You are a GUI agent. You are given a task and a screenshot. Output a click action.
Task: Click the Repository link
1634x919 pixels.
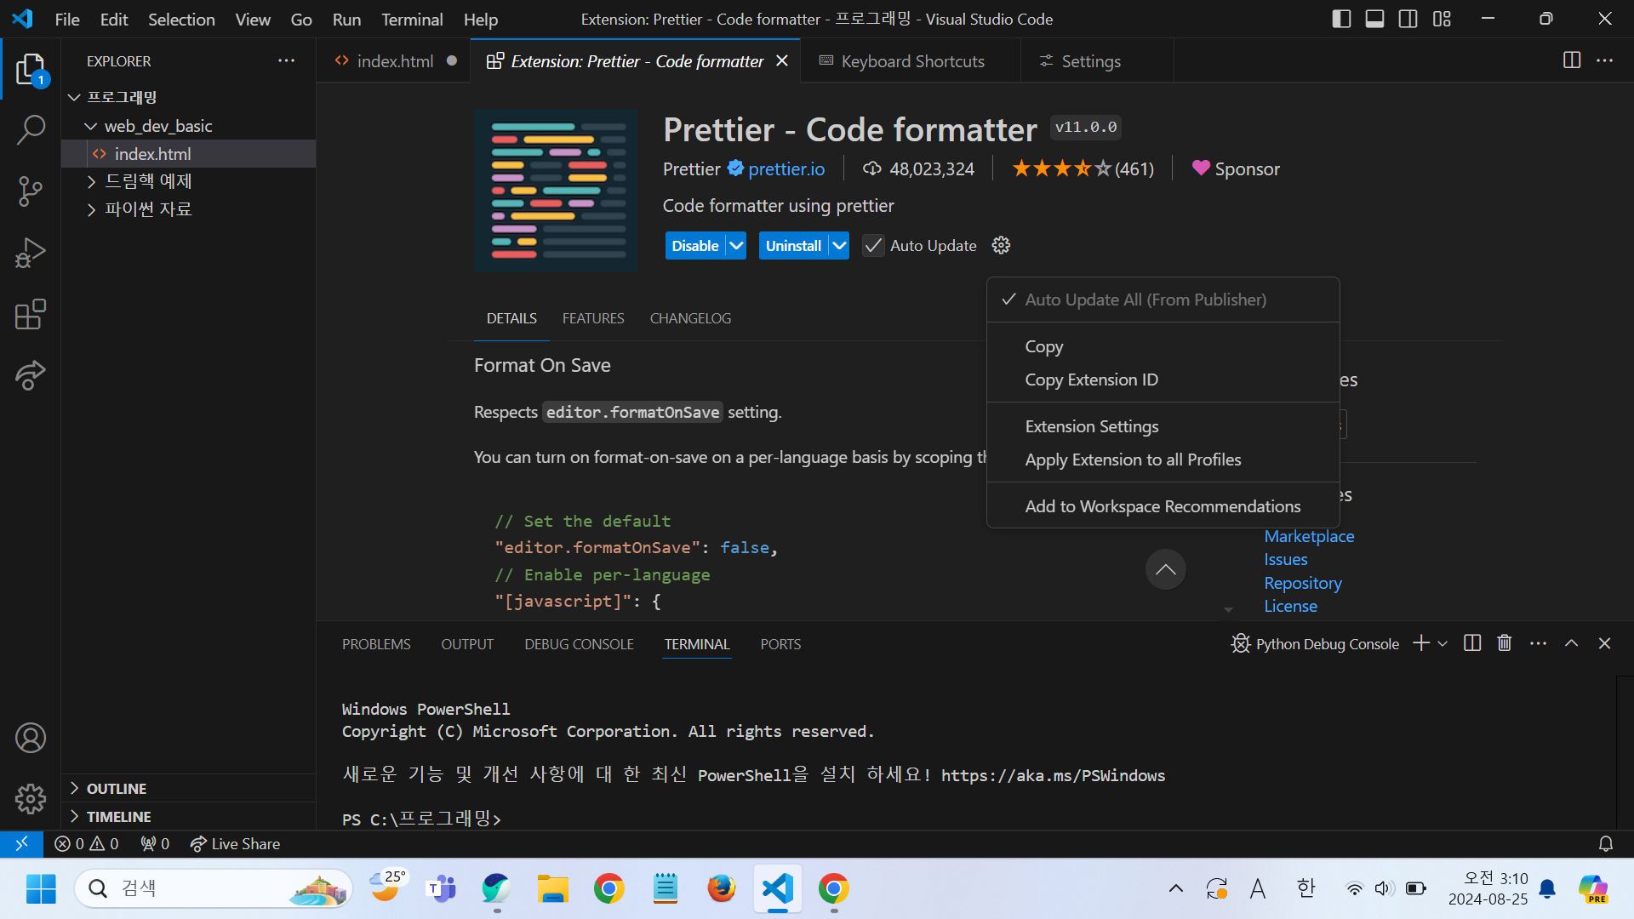pyautogui.click(x=1302, y=583)
